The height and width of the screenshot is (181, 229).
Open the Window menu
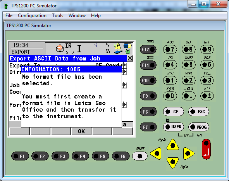pos(77,16)
